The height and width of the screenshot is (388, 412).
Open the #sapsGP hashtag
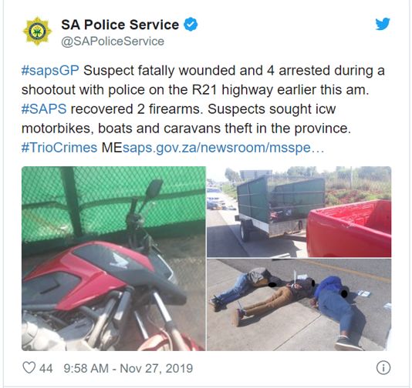50,71
